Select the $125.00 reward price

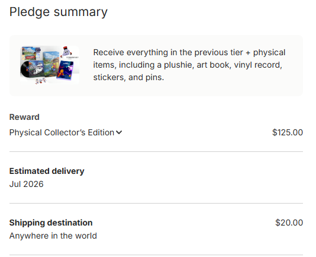coord(288,132)
